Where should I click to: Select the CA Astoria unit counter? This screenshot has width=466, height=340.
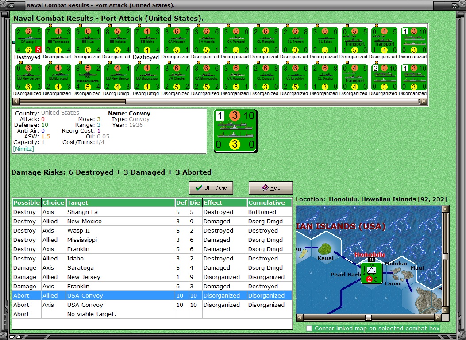pyautogui.click(x=207, y=41)
